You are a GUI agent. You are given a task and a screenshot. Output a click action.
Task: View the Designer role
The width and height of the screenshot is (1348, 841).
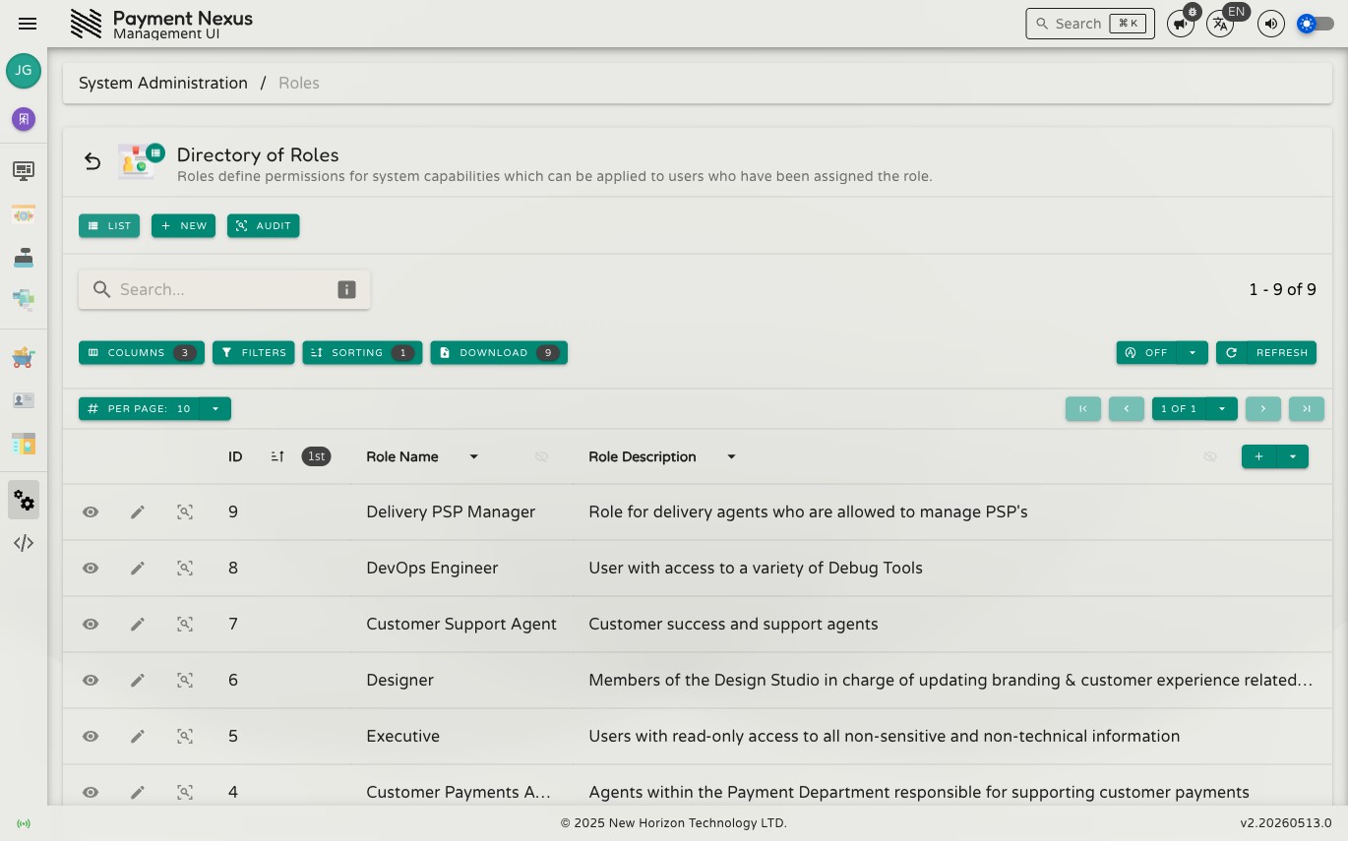tap(91, 681)
